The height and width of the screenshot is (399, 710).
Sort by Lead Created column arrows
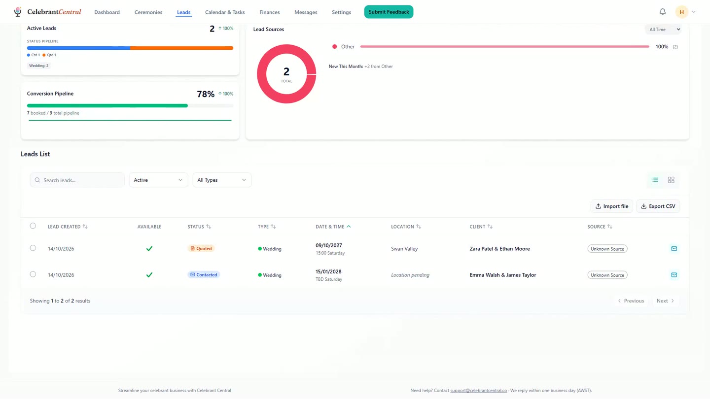tap(85, 227)
